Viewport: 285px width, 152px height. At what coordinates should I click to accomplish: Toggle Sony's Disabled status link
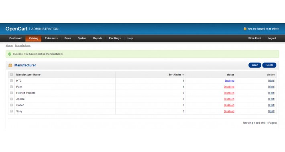(x=229, y=112)
